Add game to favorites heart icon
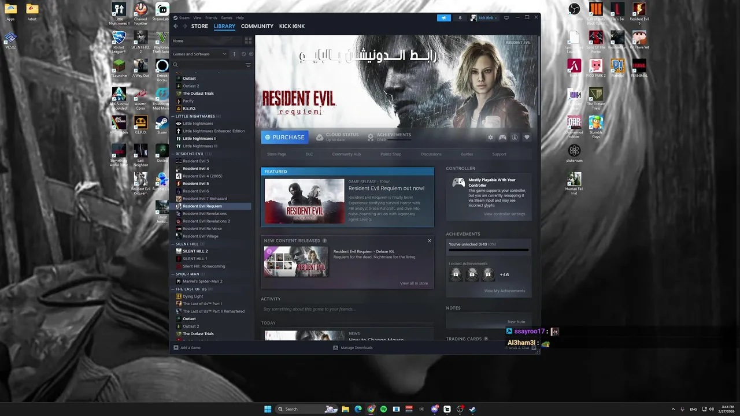 [527, 137]
